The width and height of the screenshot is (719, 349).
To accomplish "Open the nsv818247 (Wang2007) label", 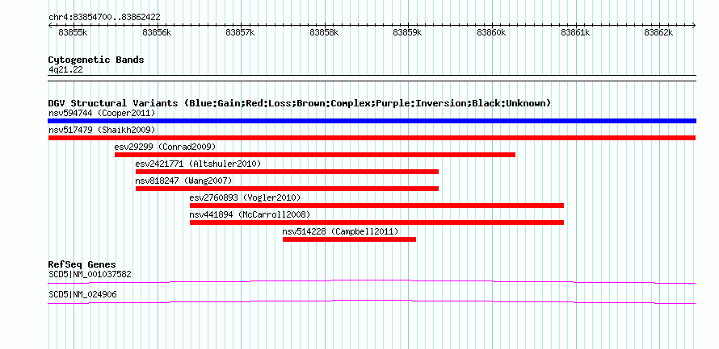I will pos(184,181).
